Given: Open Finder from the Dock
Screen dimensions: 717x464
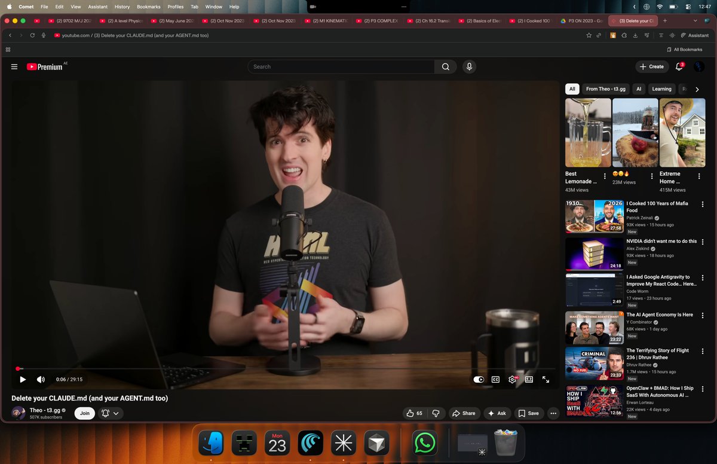Looking at the screenshot, I should click(211, 443).
